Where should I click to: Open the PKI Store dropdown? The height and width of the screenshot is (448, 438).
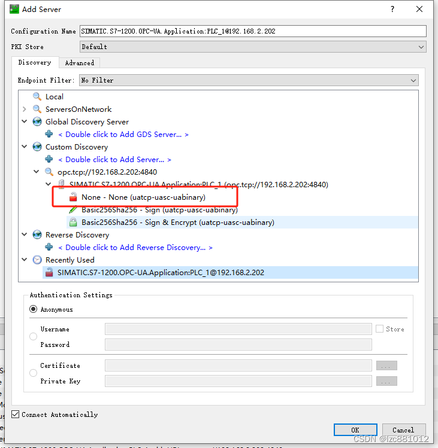(x=253, y=47)
